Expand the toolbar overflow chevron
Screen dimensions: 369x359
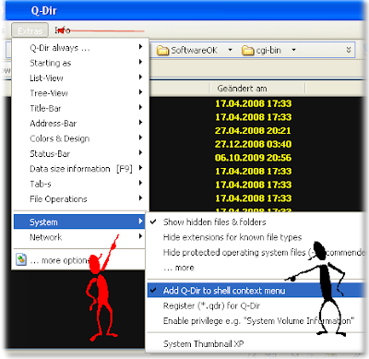(x=349, y=50)
